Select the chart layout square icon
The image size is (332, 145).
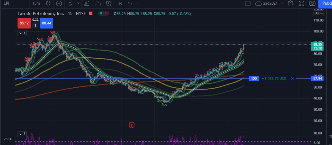[x=247, y=3]
